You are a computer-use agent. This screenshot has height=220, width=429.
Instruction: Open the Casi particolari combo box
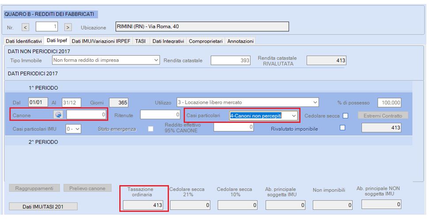point(263,116)
